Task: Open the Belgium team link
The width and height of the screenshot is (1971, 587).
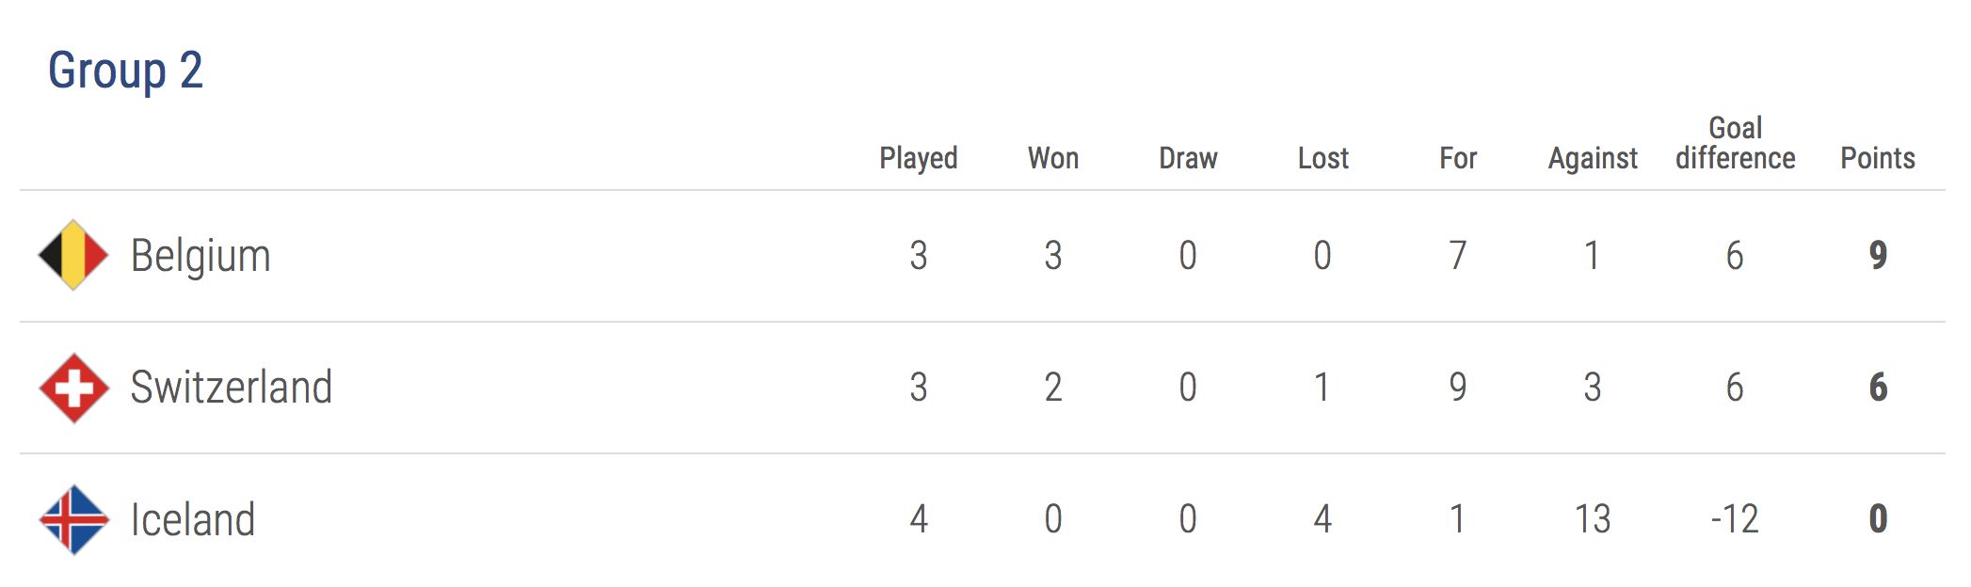Action: click(x=200, y=256)
